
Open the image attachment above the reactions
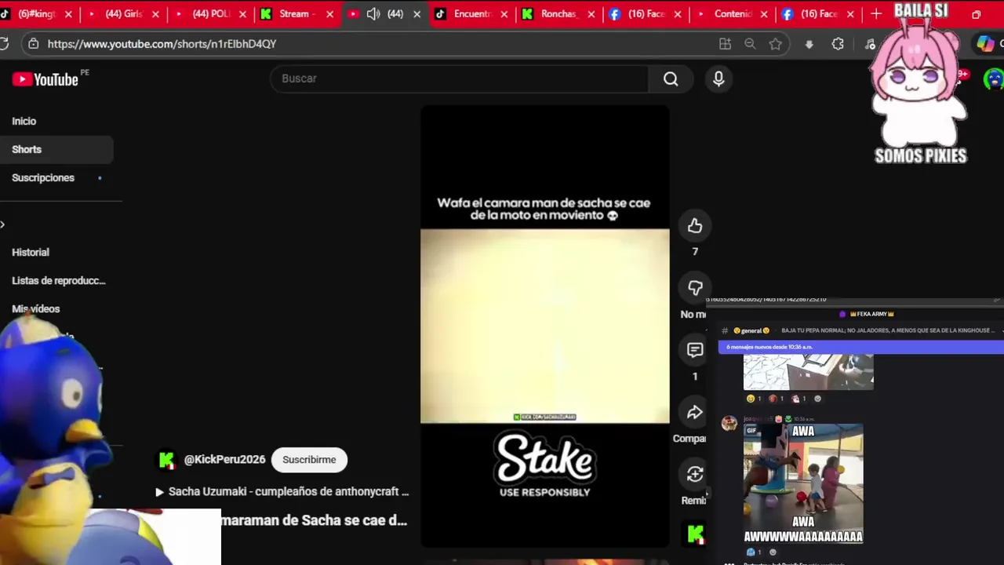coord(808,371)
